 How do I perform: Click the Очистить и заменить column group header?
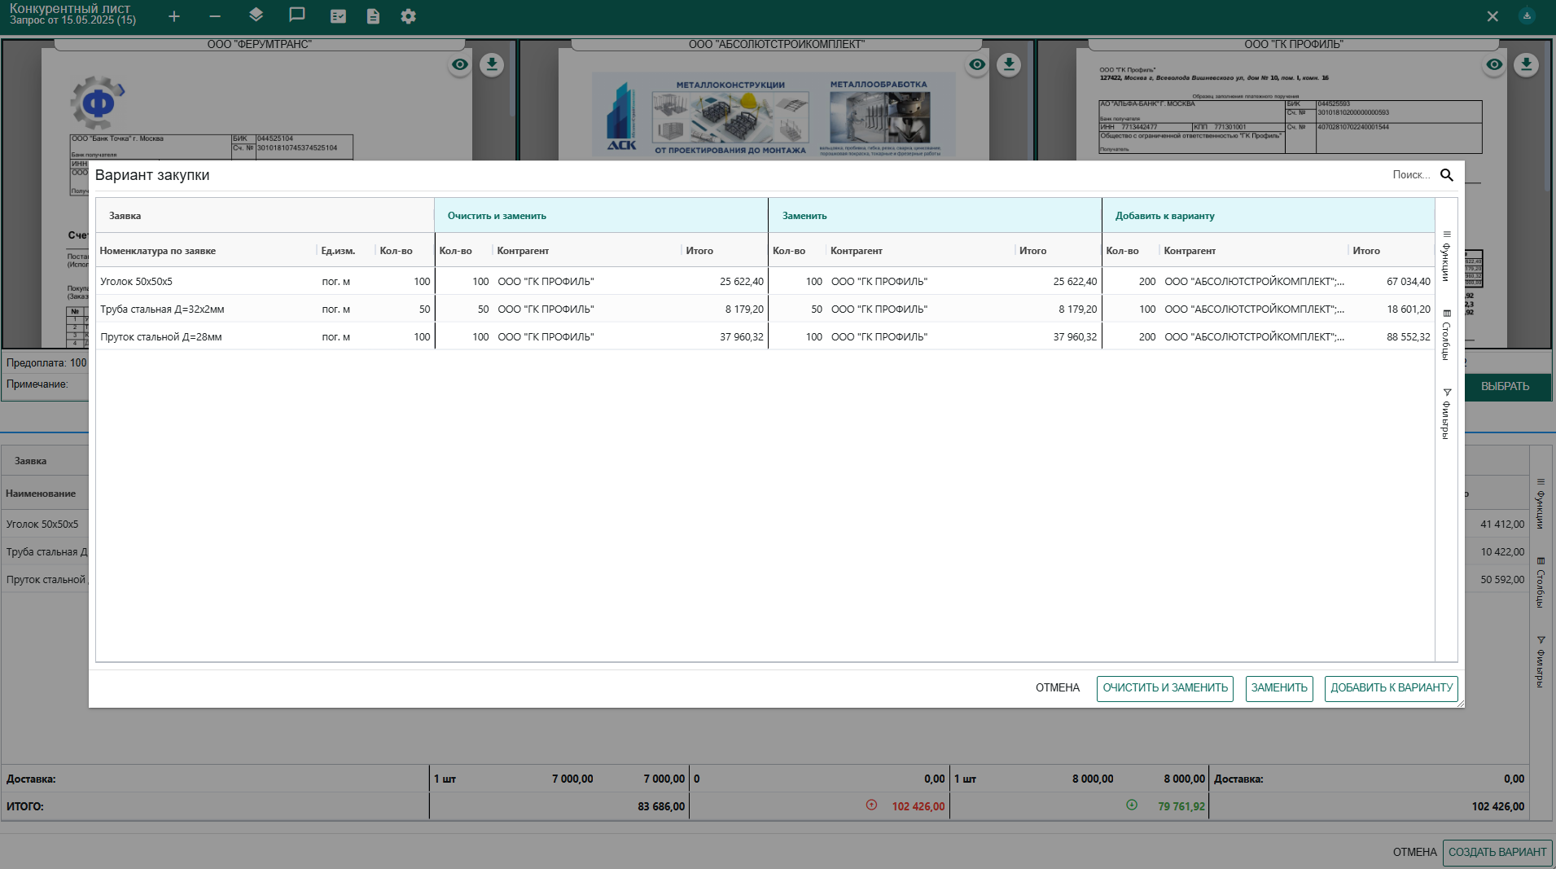(x=601, y=216)
